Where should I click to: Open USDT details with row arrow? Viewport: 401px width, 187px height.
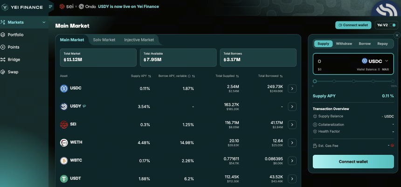(x=292, y=179)
